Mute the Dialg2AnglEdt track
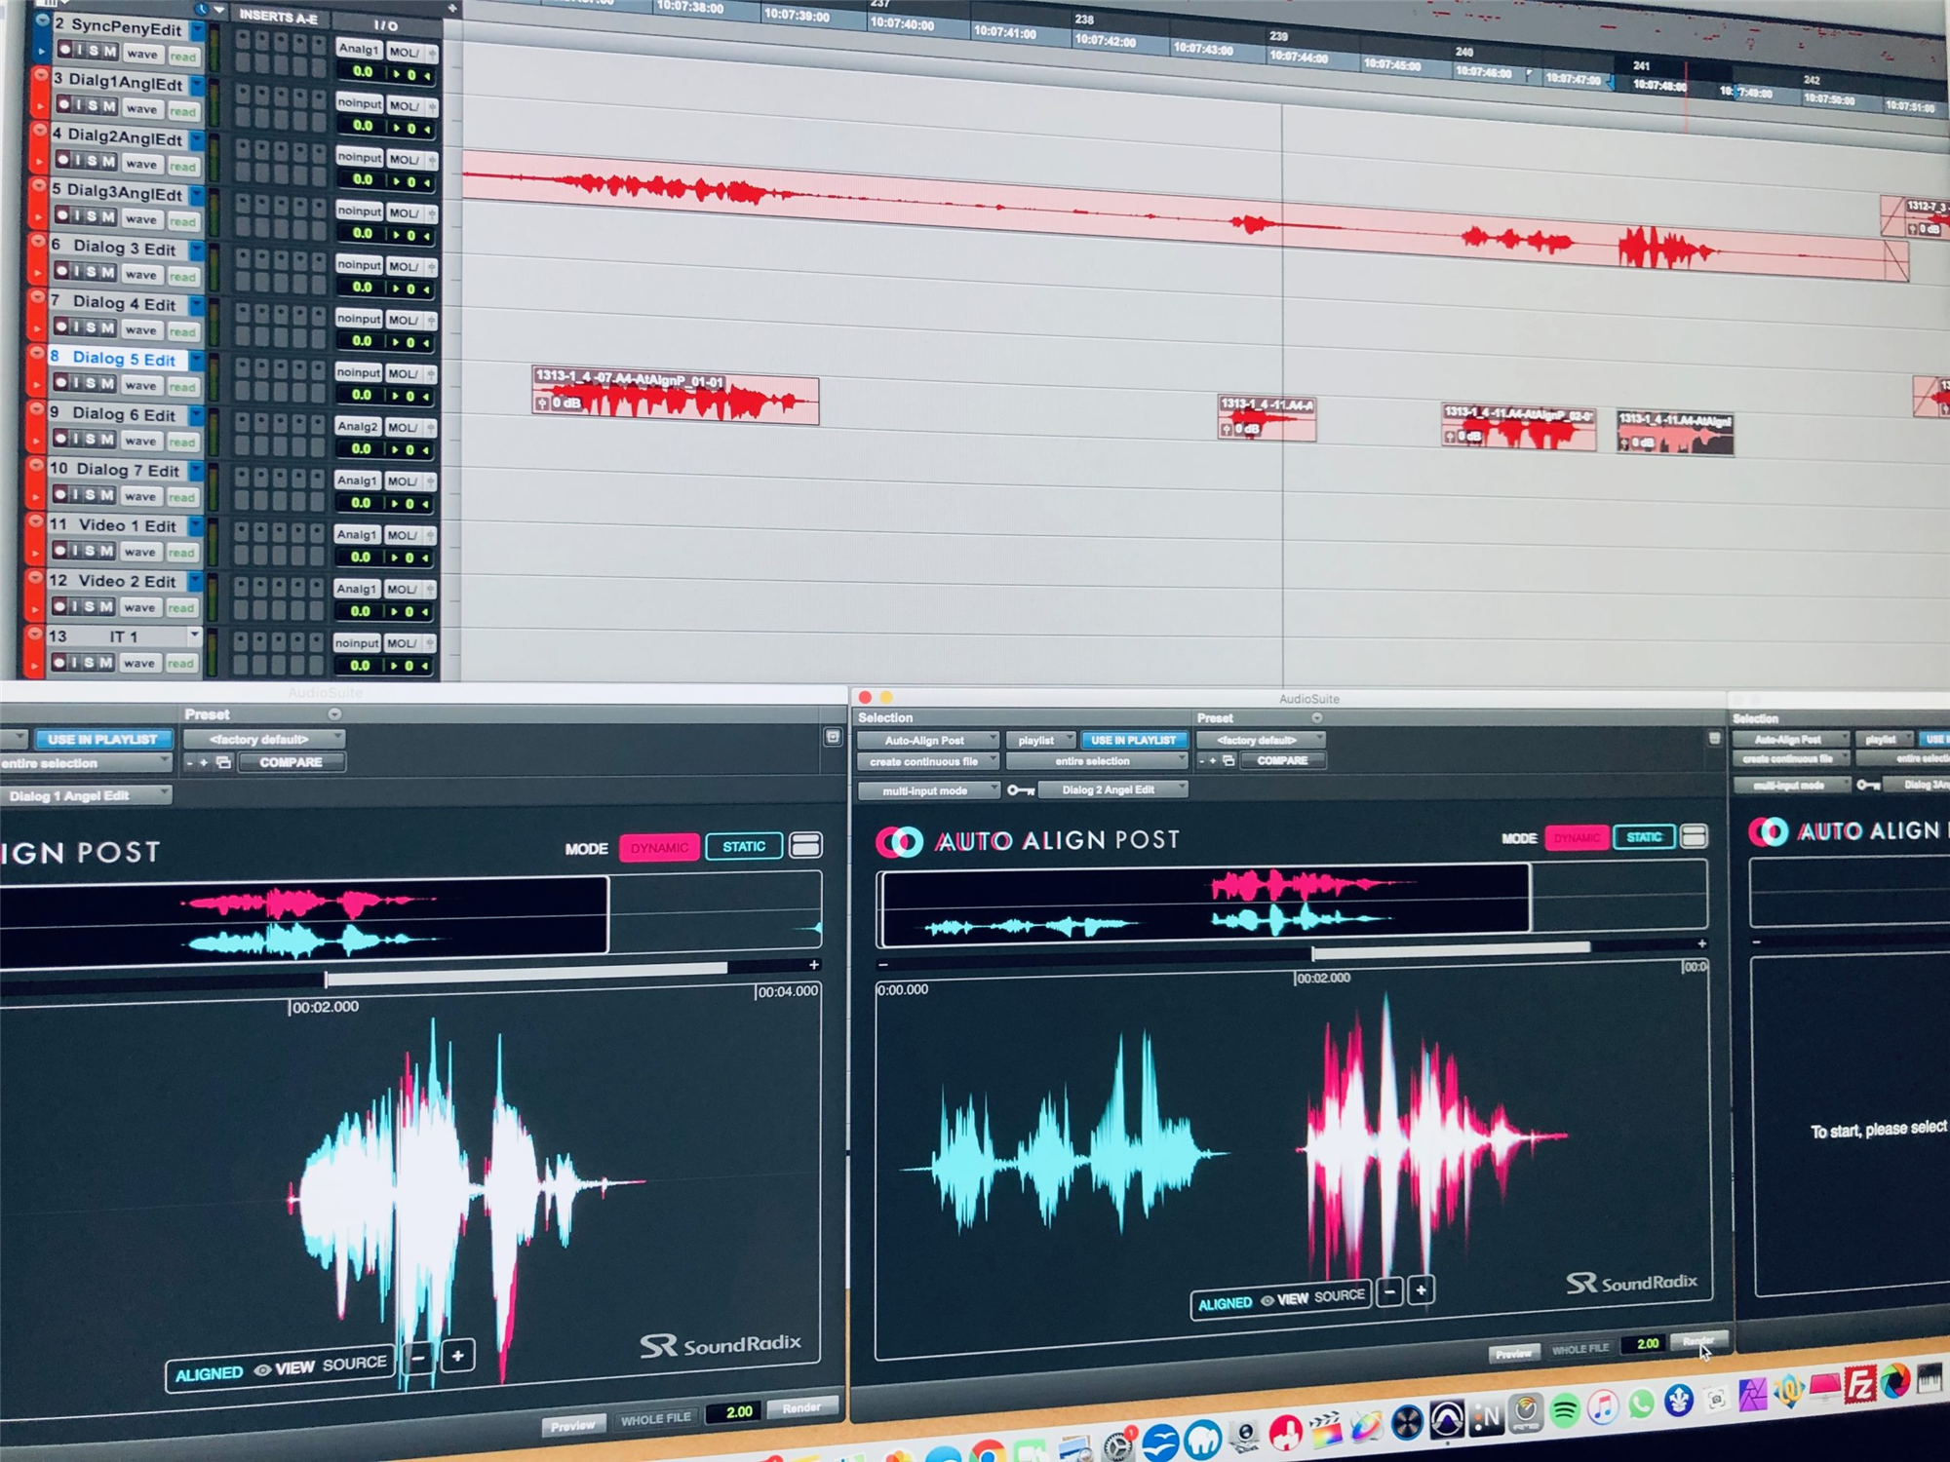This screenshot has height=1462, width=1950. coord(109,161)
